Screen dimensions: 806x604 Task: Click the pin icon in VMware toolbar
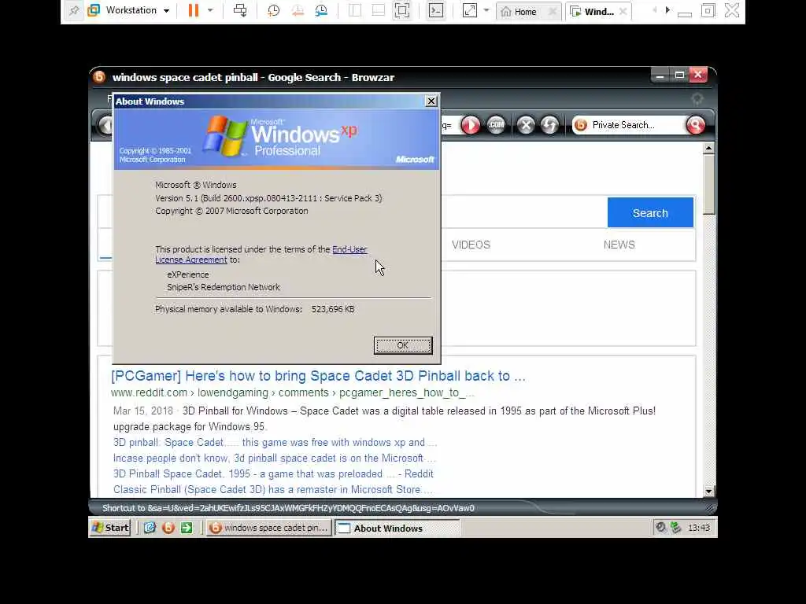74,11
